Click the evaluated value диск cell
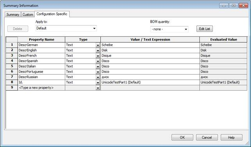This screenshot has width=251, height=147. click(x=223, y=77)
